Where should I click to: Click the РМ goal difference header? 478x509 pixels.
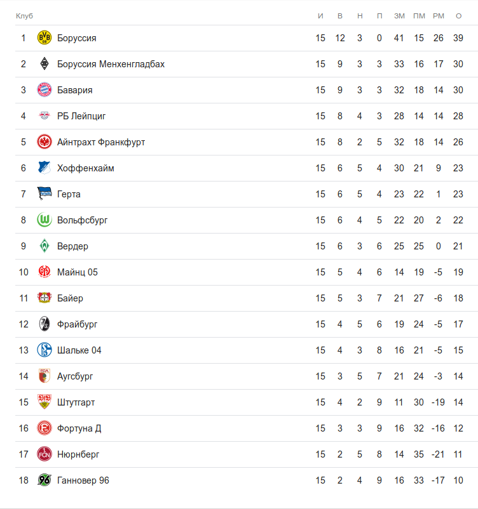click(439, 16)
